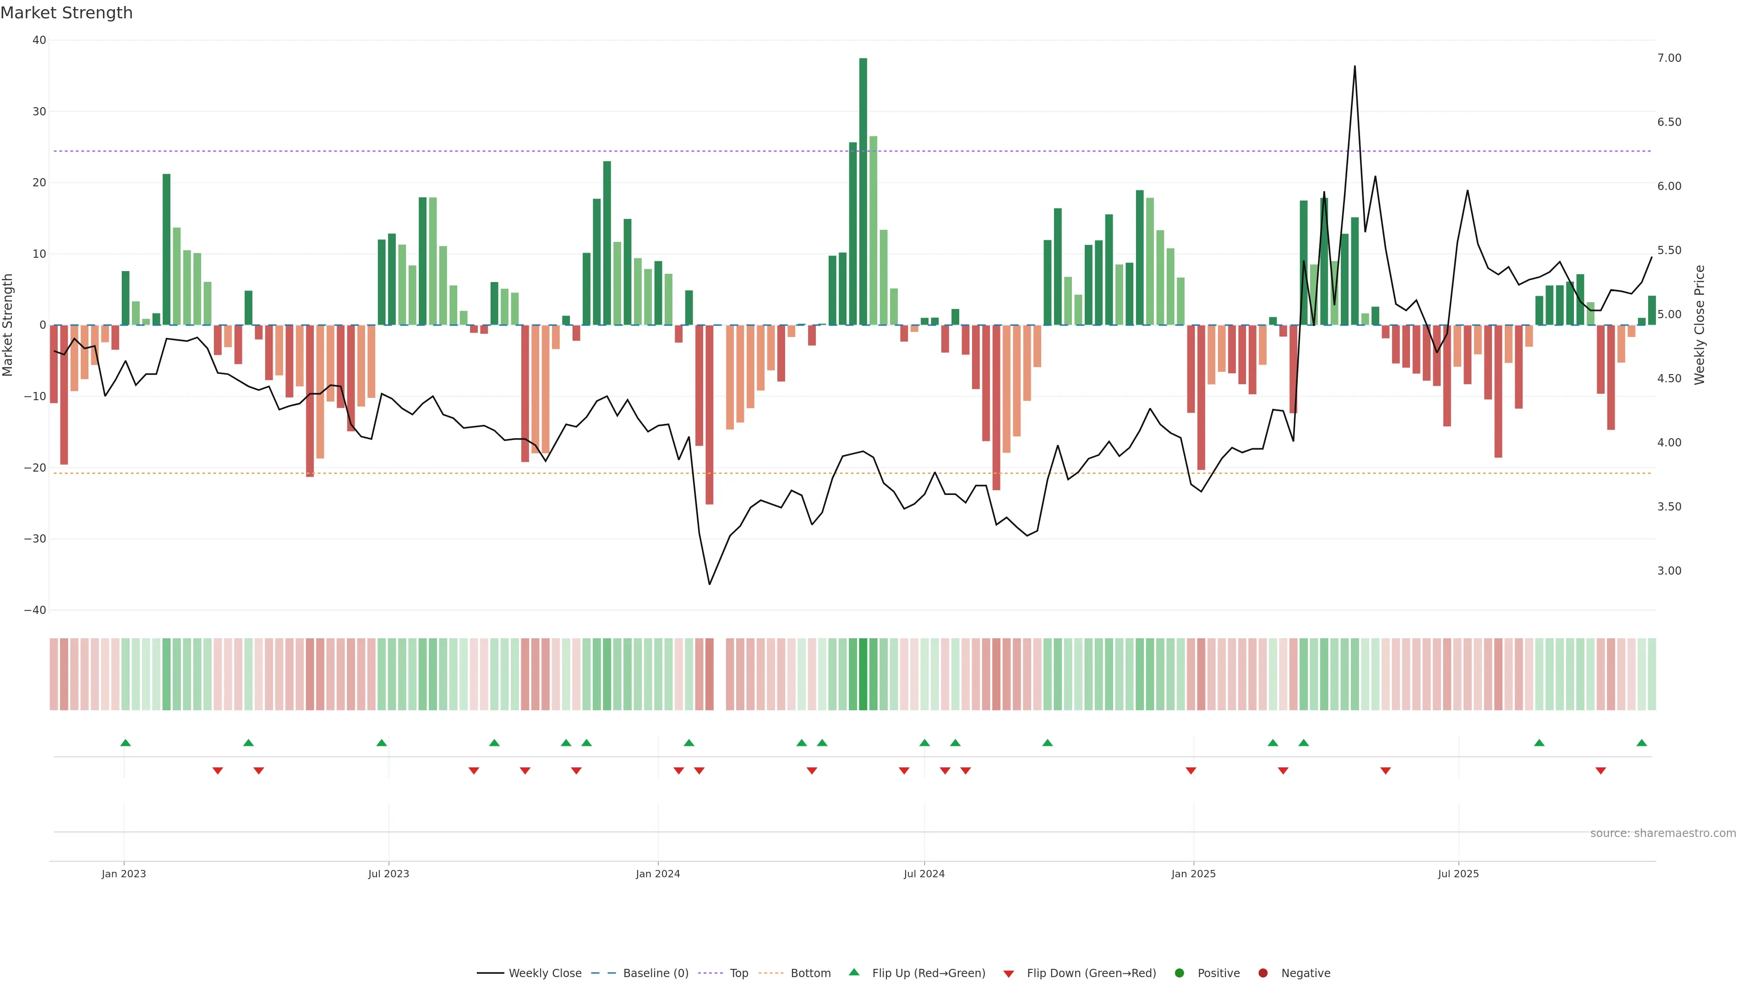Viewport: 1759px width, 989px height.
Task: Click the Flip Down red triangle legend icon
Action: (1009, 974)
